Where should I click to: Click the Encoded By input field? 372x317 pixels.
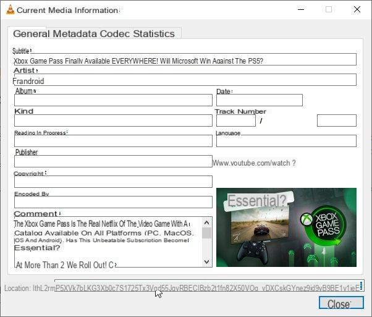pyautogui.click(x=113, y=202)
